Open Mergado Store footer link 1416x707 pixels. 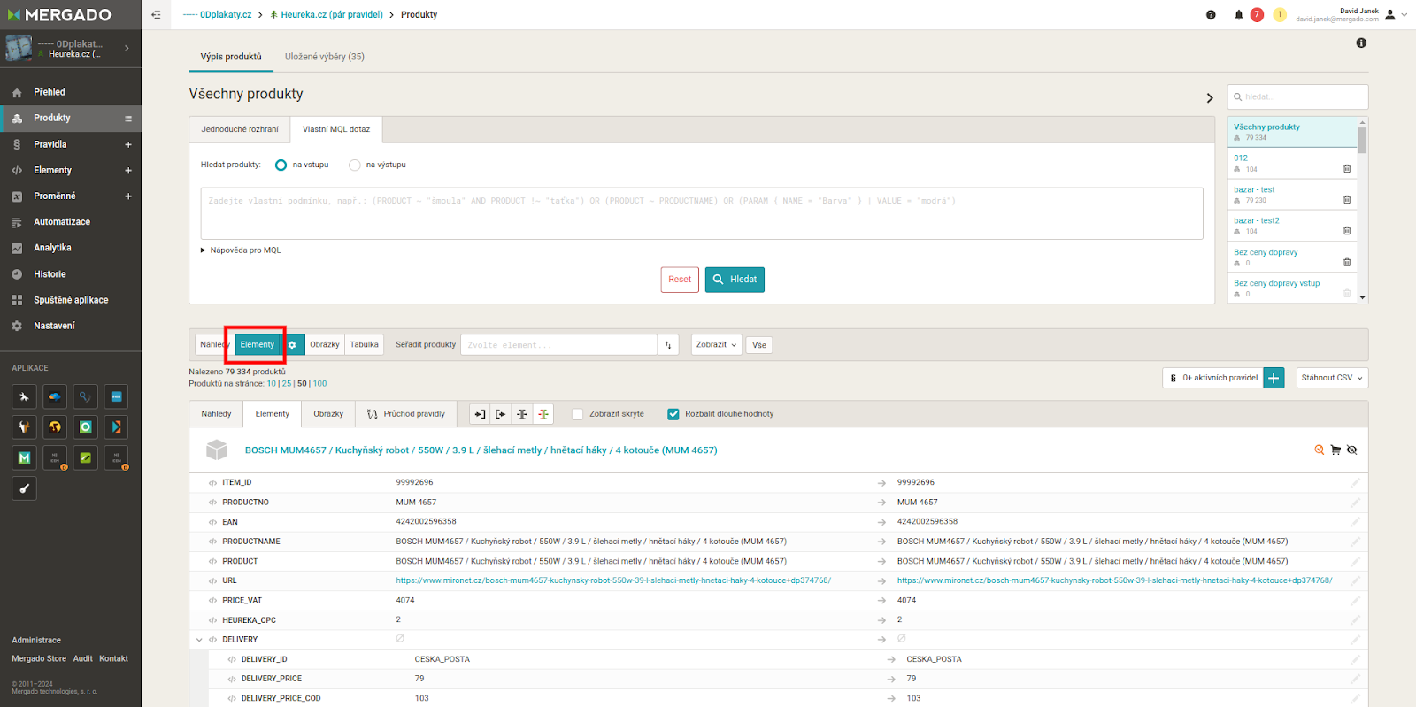click(x=39, y=659)
